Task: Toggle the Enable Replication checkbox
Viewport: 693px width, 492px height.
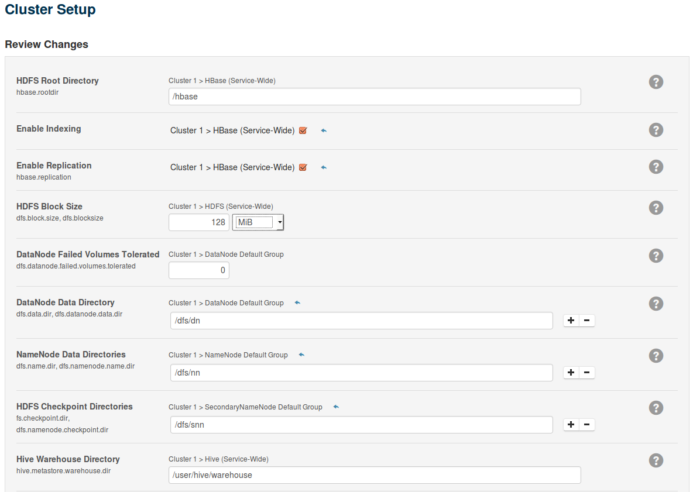Action: [303, 167]
